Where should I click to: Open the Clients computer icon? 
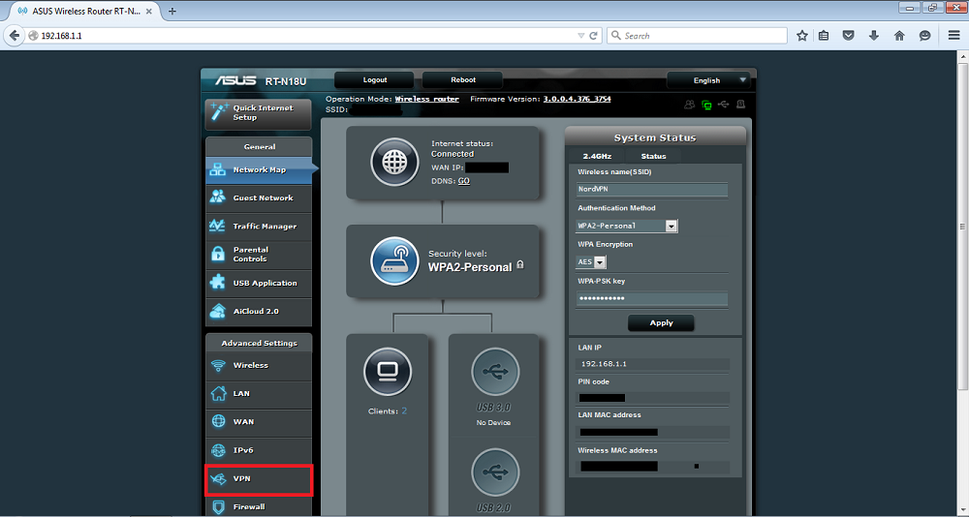pyautogui.click(x=387, y=372)
